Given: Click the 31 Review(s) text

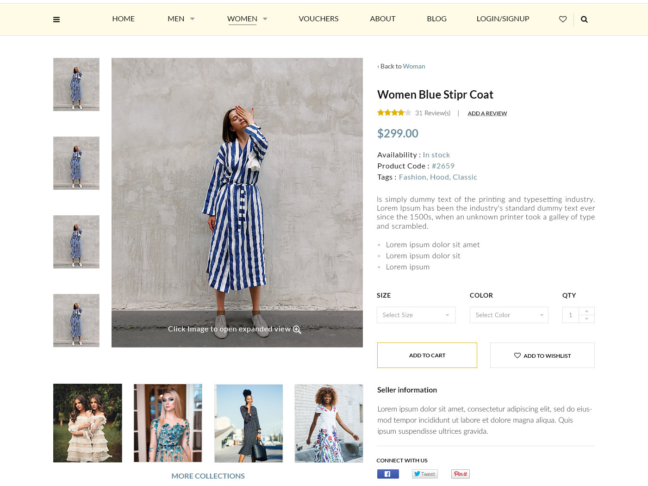Looking at the screenshot, I should [x=433, y=113].
